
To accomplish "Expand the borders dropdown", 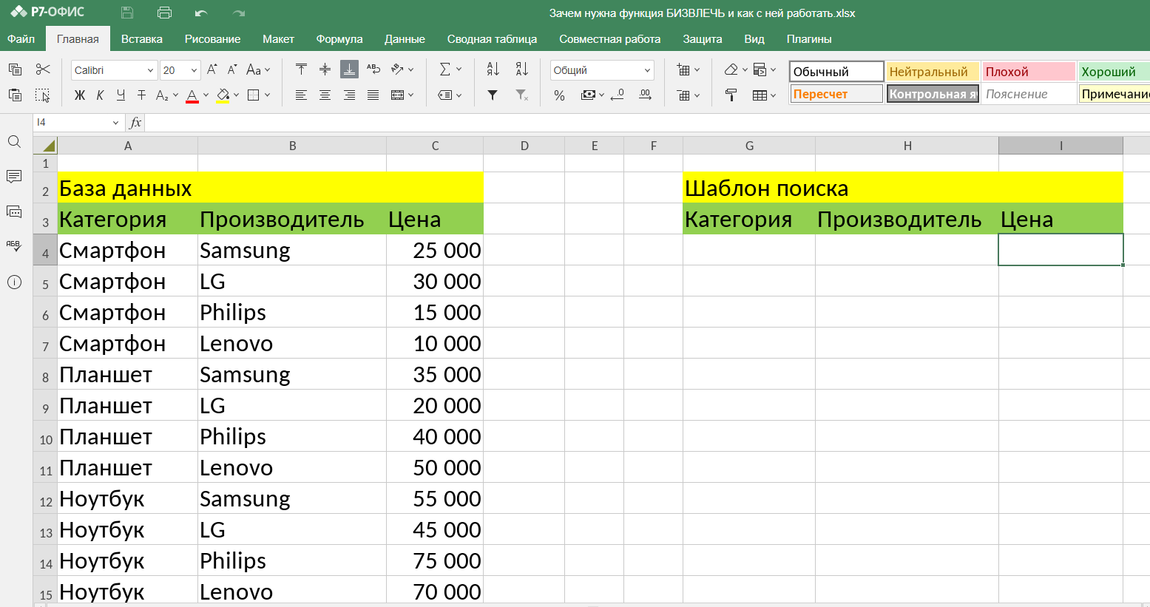I will [x=267, y=95].
